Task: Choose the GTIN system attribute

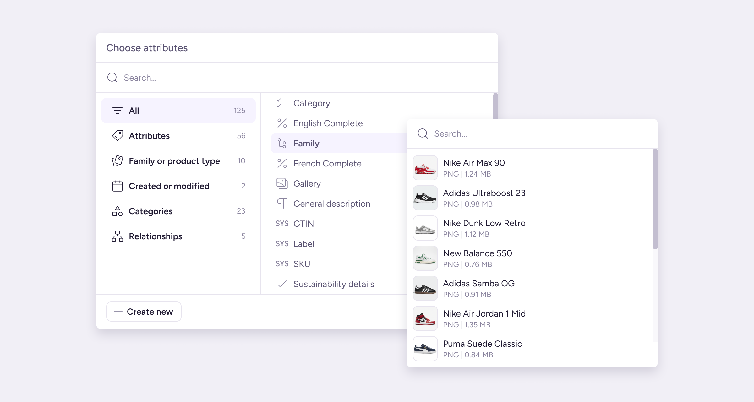Action: 339,224
